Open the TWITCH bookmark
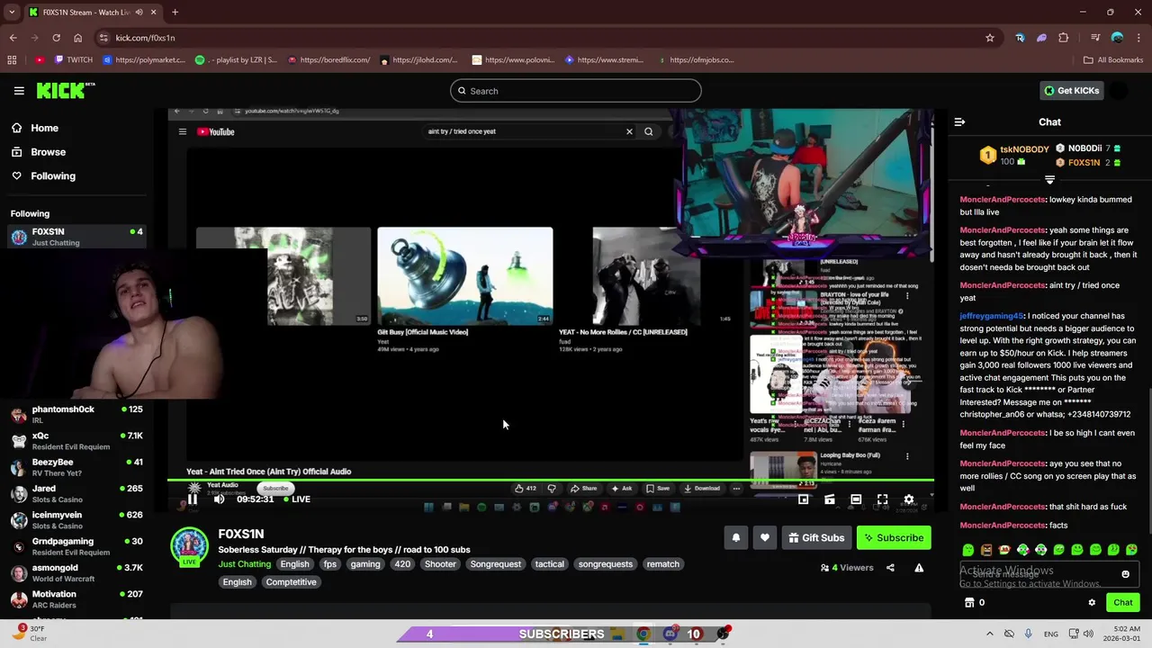The width and height of the screenshot is (1152, 648). tap(73, 60)
